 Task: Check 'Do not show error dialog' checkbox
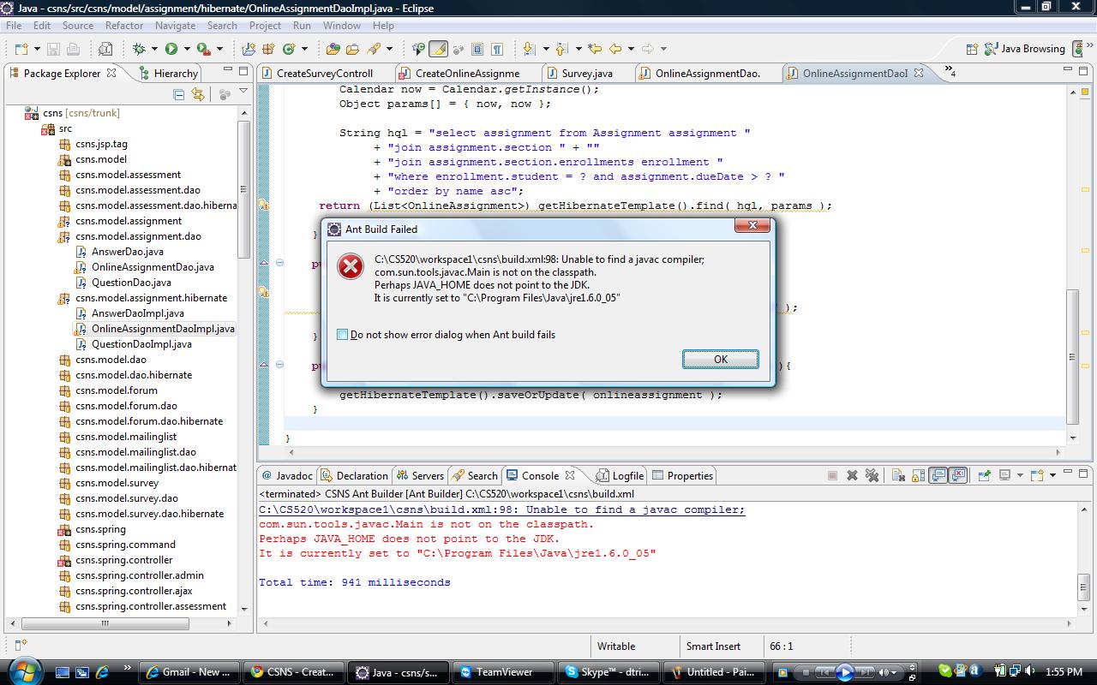click(343, 335)
